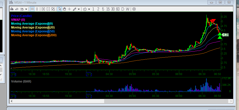Close the MSAI chart window
The width and height of the screenshot is (239, 110).
click(229, 2)
